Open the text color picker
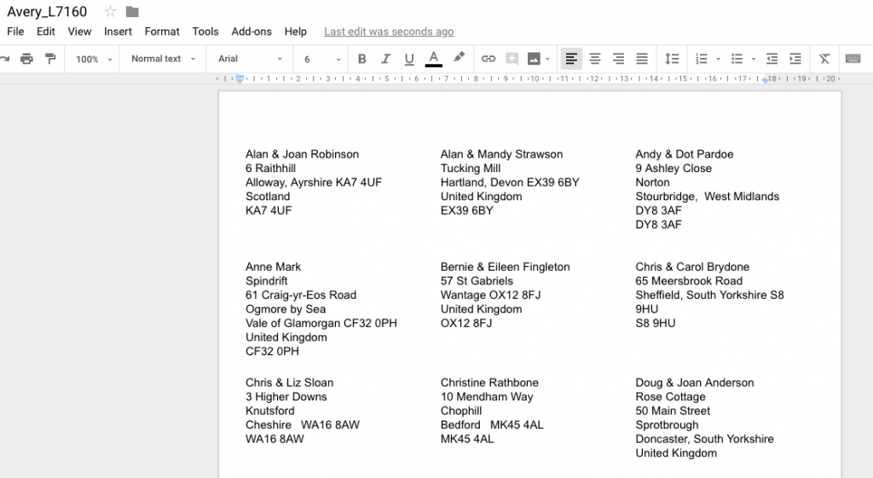This screenshot has height=478, width=873. pos(433,59)
